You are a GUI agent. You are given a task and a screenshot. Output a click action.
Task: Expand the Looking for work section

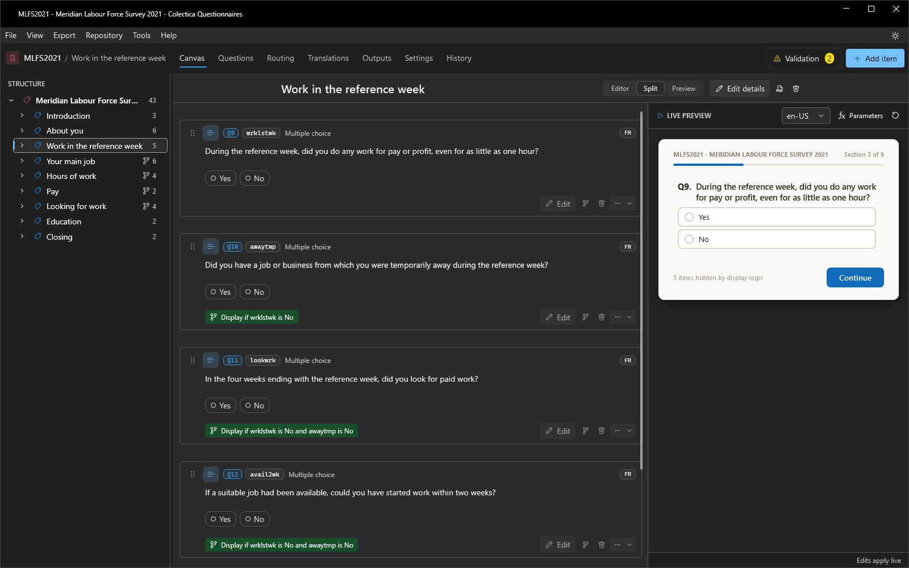coord(22,206)
